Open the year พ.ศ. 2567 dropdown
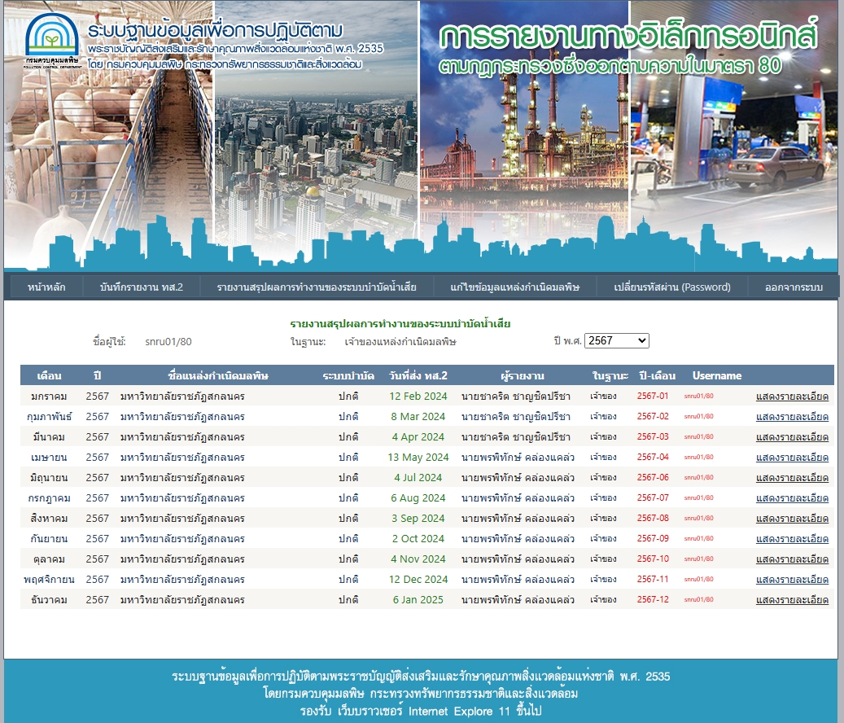844x723 pixels. (x=616, y=340)
